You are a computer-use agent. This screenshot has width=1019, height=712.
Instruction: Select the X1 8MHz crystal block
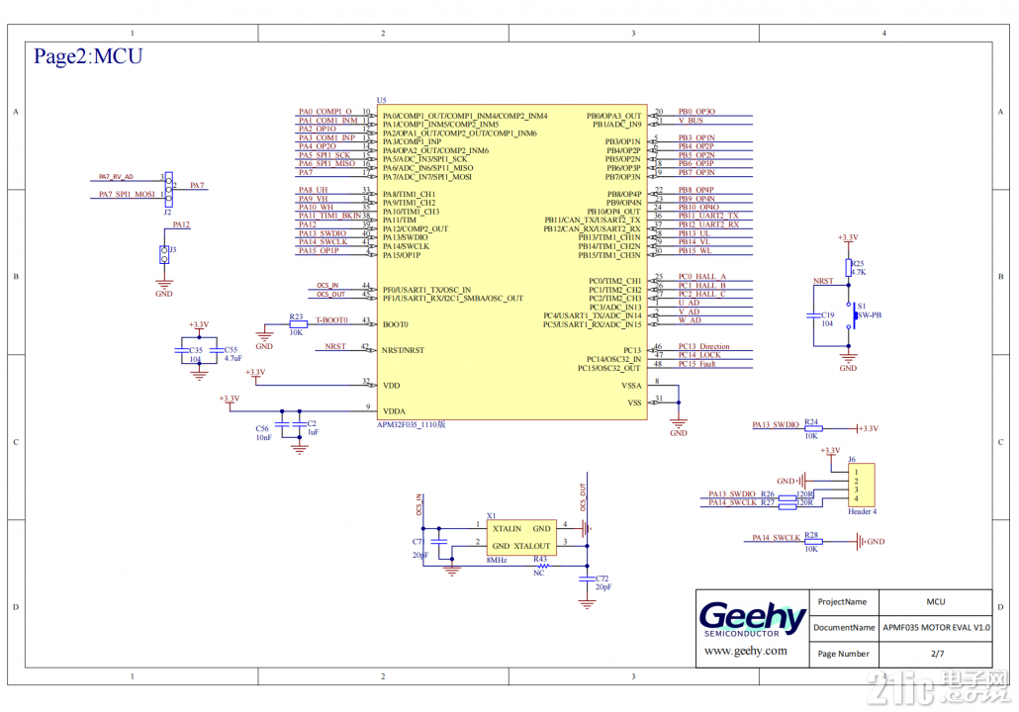point(521,537)
